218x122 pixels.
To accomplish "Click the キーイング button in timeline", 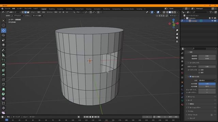I will point(17,117).
